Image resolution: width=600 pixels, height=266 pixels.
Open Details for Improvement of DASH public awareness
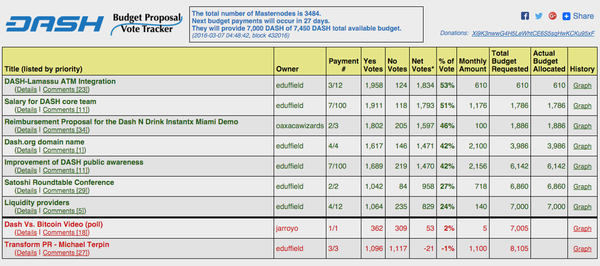click(26, 170)
